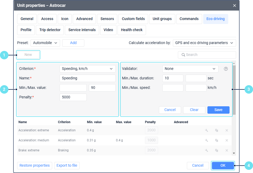Open the Validator help question mark
The width and height of the screenshot is (253, 173).
(x=226, y=69)
